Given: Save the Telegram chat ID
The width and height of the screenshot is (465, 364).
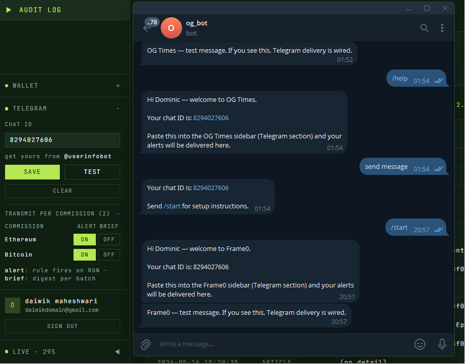Looking at the screenshot, I should click(x=32, y=172).
